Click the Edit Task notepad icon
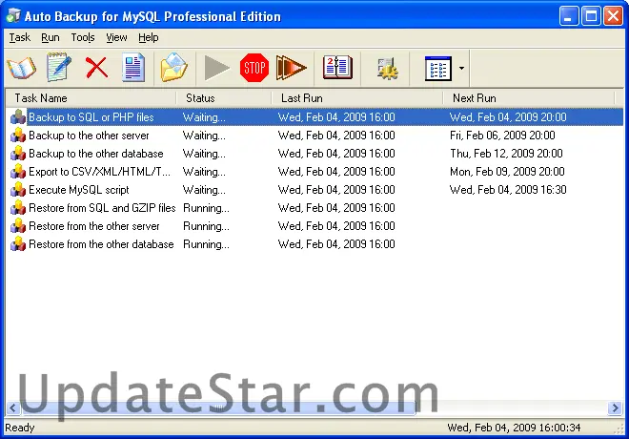 58,67
